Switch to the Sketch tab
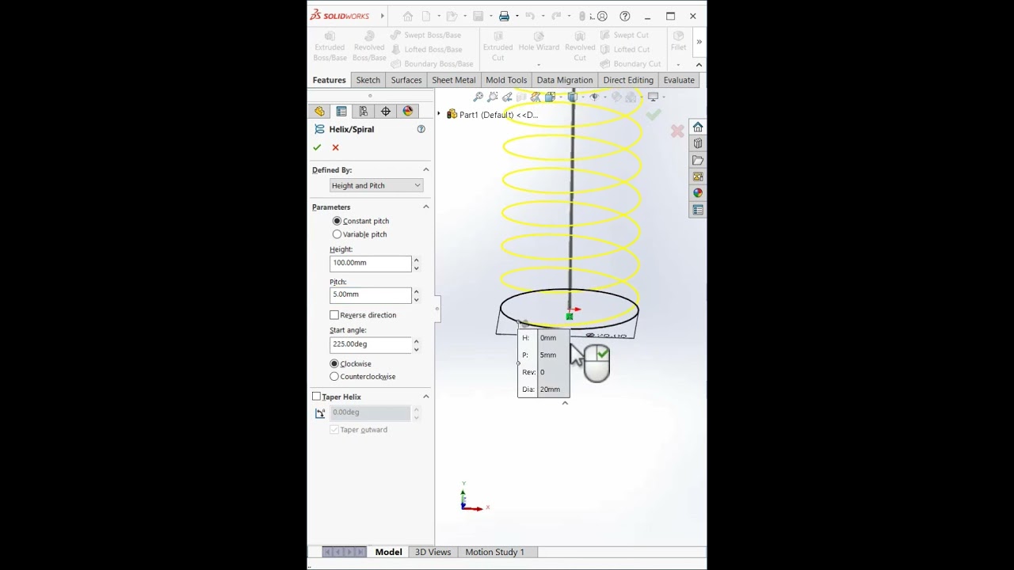 368,80
